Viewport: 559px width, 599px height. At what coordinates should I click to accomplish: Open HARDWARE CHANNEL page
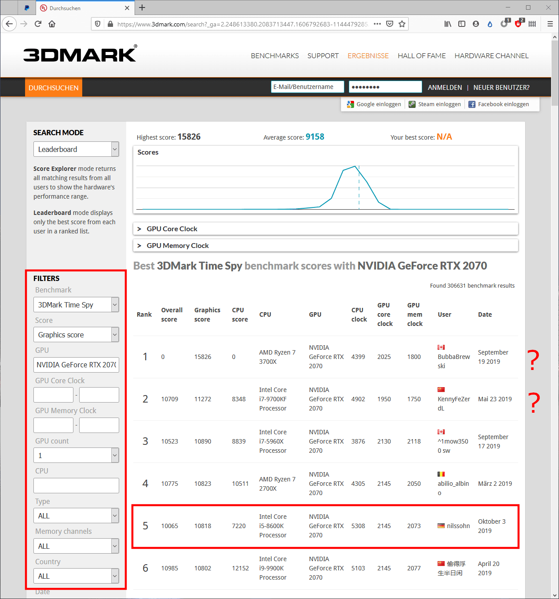pyautogui.click(x=492, y=56)
